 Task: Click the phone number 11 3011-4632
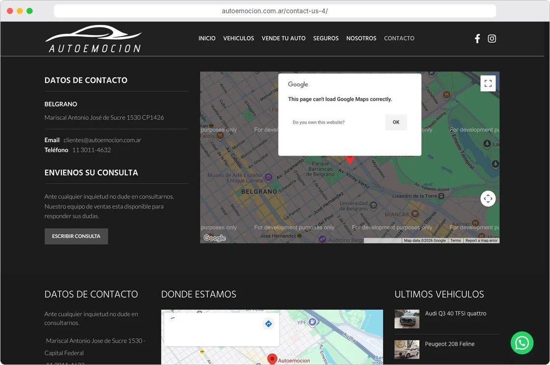coord(91,150)
